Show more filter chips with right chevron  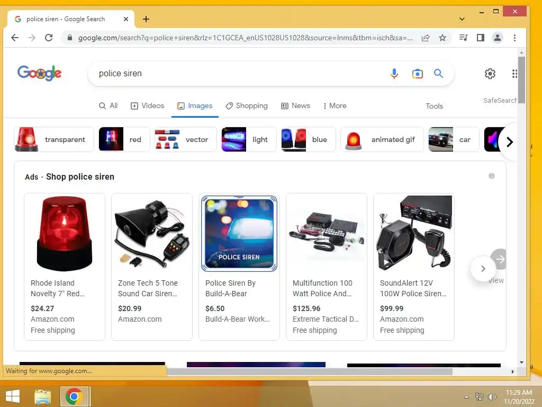[509, 142]
